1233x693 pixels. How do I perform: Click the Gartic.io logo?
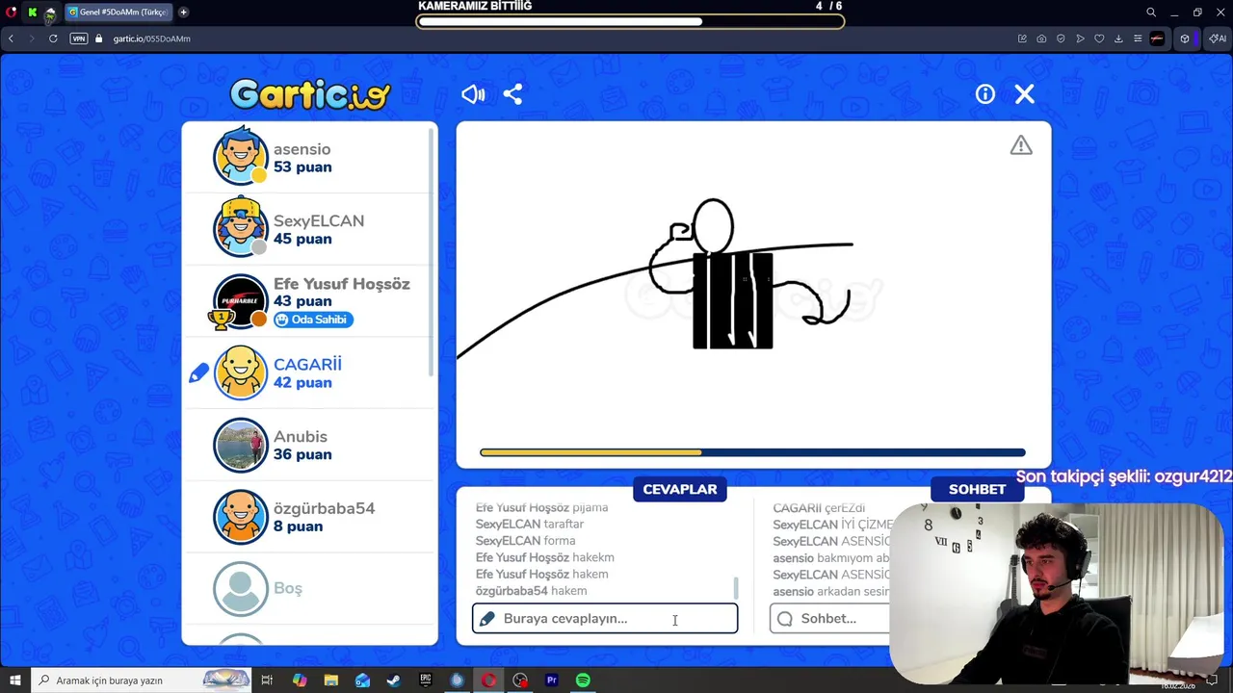click(310, 93)
